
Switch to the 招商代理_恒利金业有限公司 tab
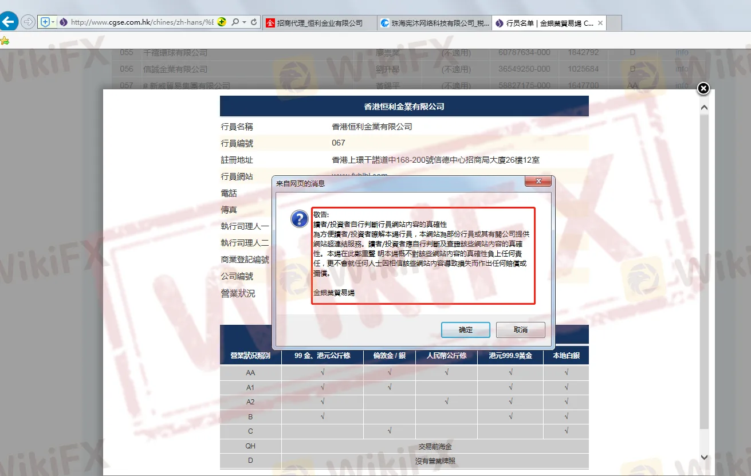(x=320, y=23)
